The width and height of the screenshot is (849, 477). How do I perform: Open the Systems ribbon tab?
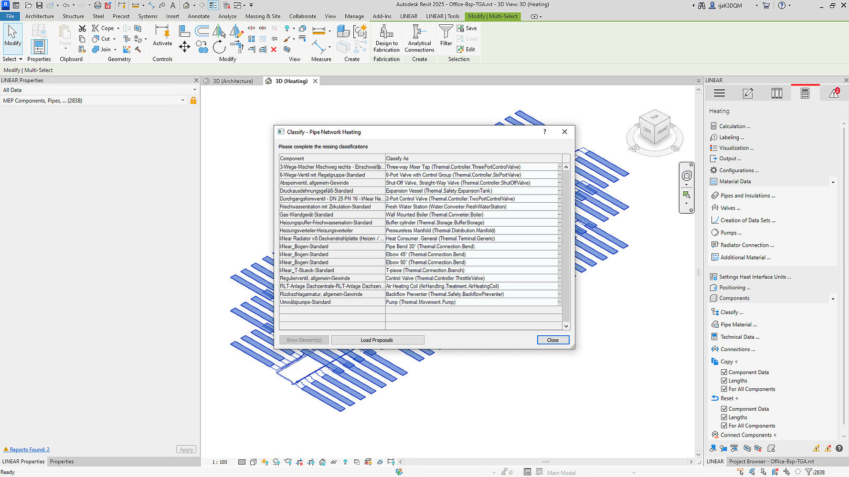[x=148, y=16]
